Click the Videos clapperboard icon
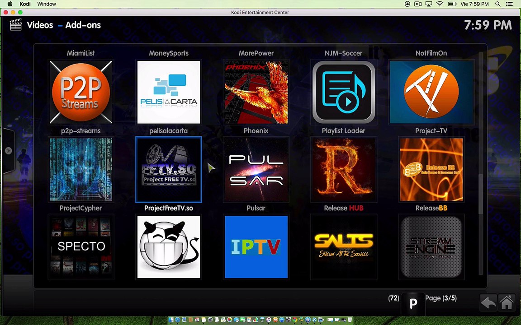 [x=16, y=25]
